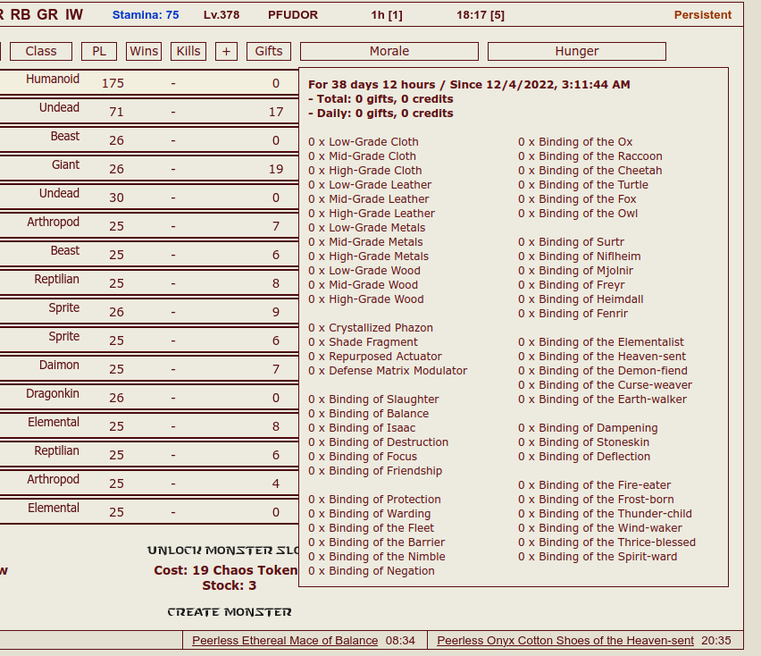Click gifts count 17 in the Undead row
The width and height of the screenshot is (761, 656).
tap(276, 112)
